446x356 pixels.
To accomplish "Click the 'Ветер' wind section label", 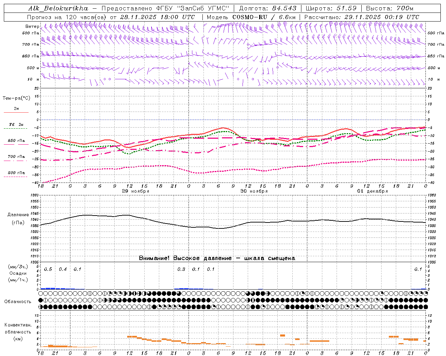I will (x=32, y=26).
